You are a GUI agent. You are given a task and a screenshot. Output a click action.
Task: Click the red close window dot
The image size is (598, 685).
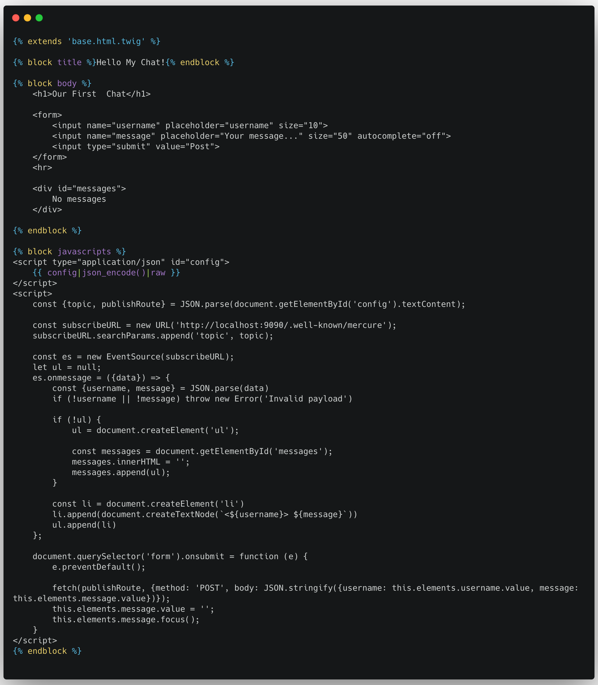pyautogui.click(x=16, y=18)
